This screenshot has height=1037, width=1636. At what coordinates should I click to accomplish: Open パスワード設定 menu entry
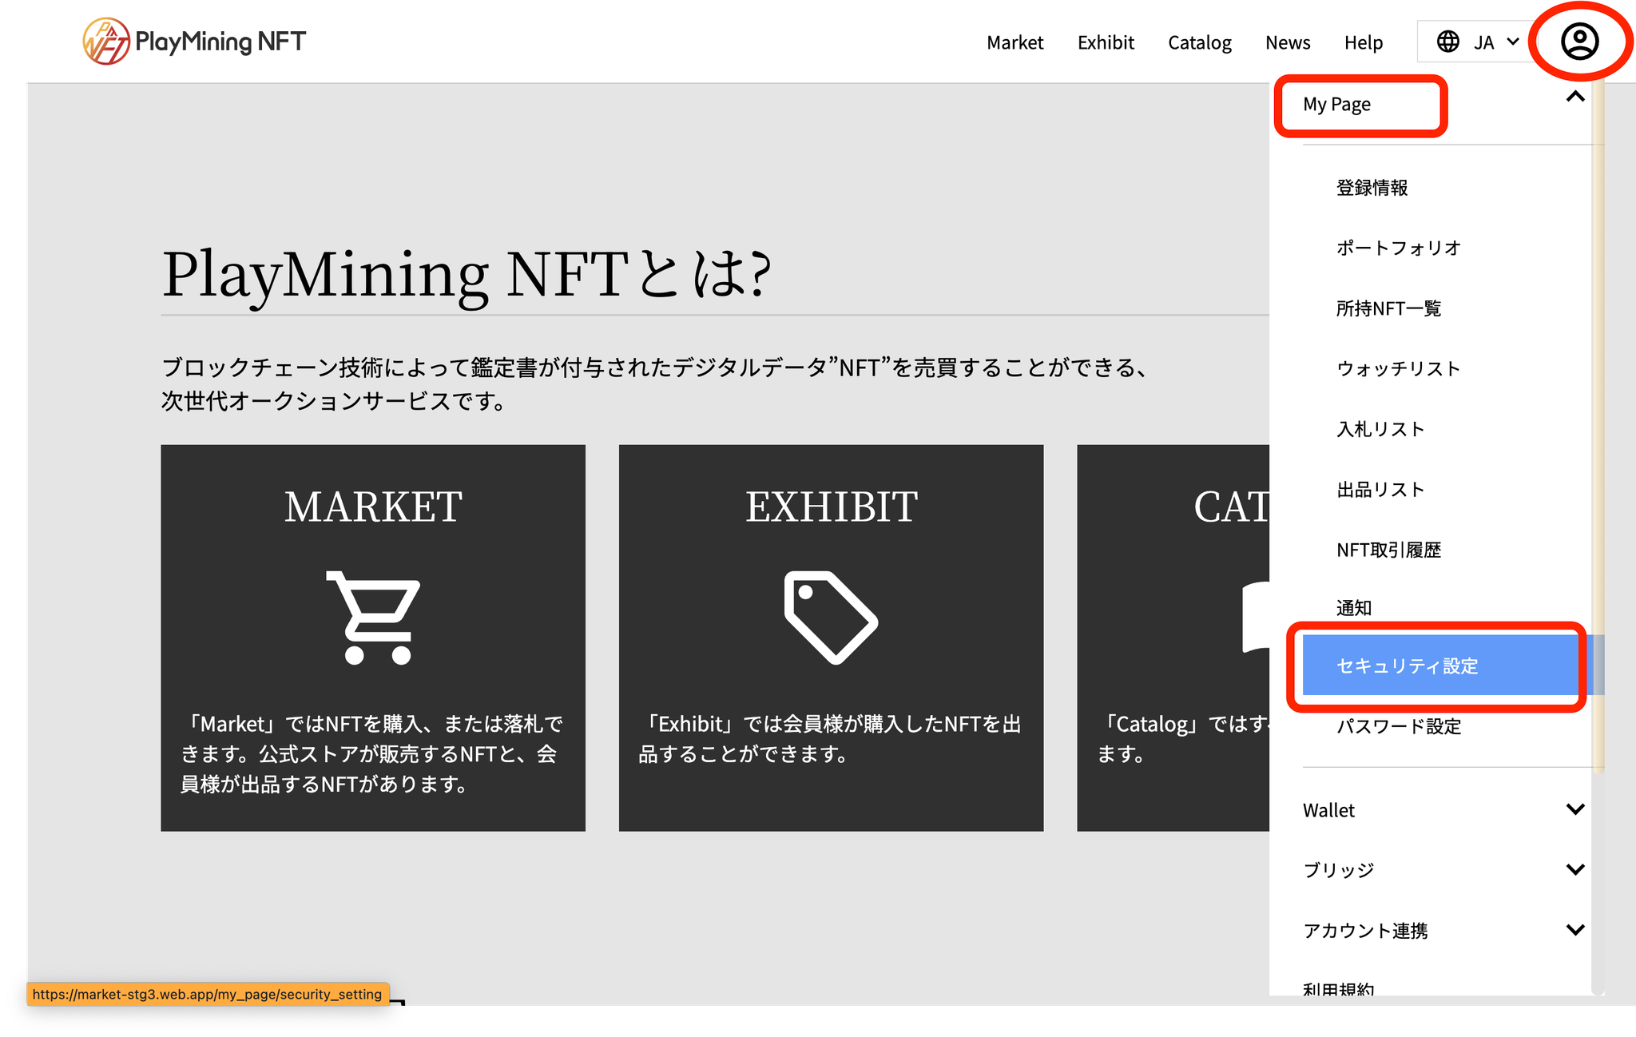point(1399,726)
